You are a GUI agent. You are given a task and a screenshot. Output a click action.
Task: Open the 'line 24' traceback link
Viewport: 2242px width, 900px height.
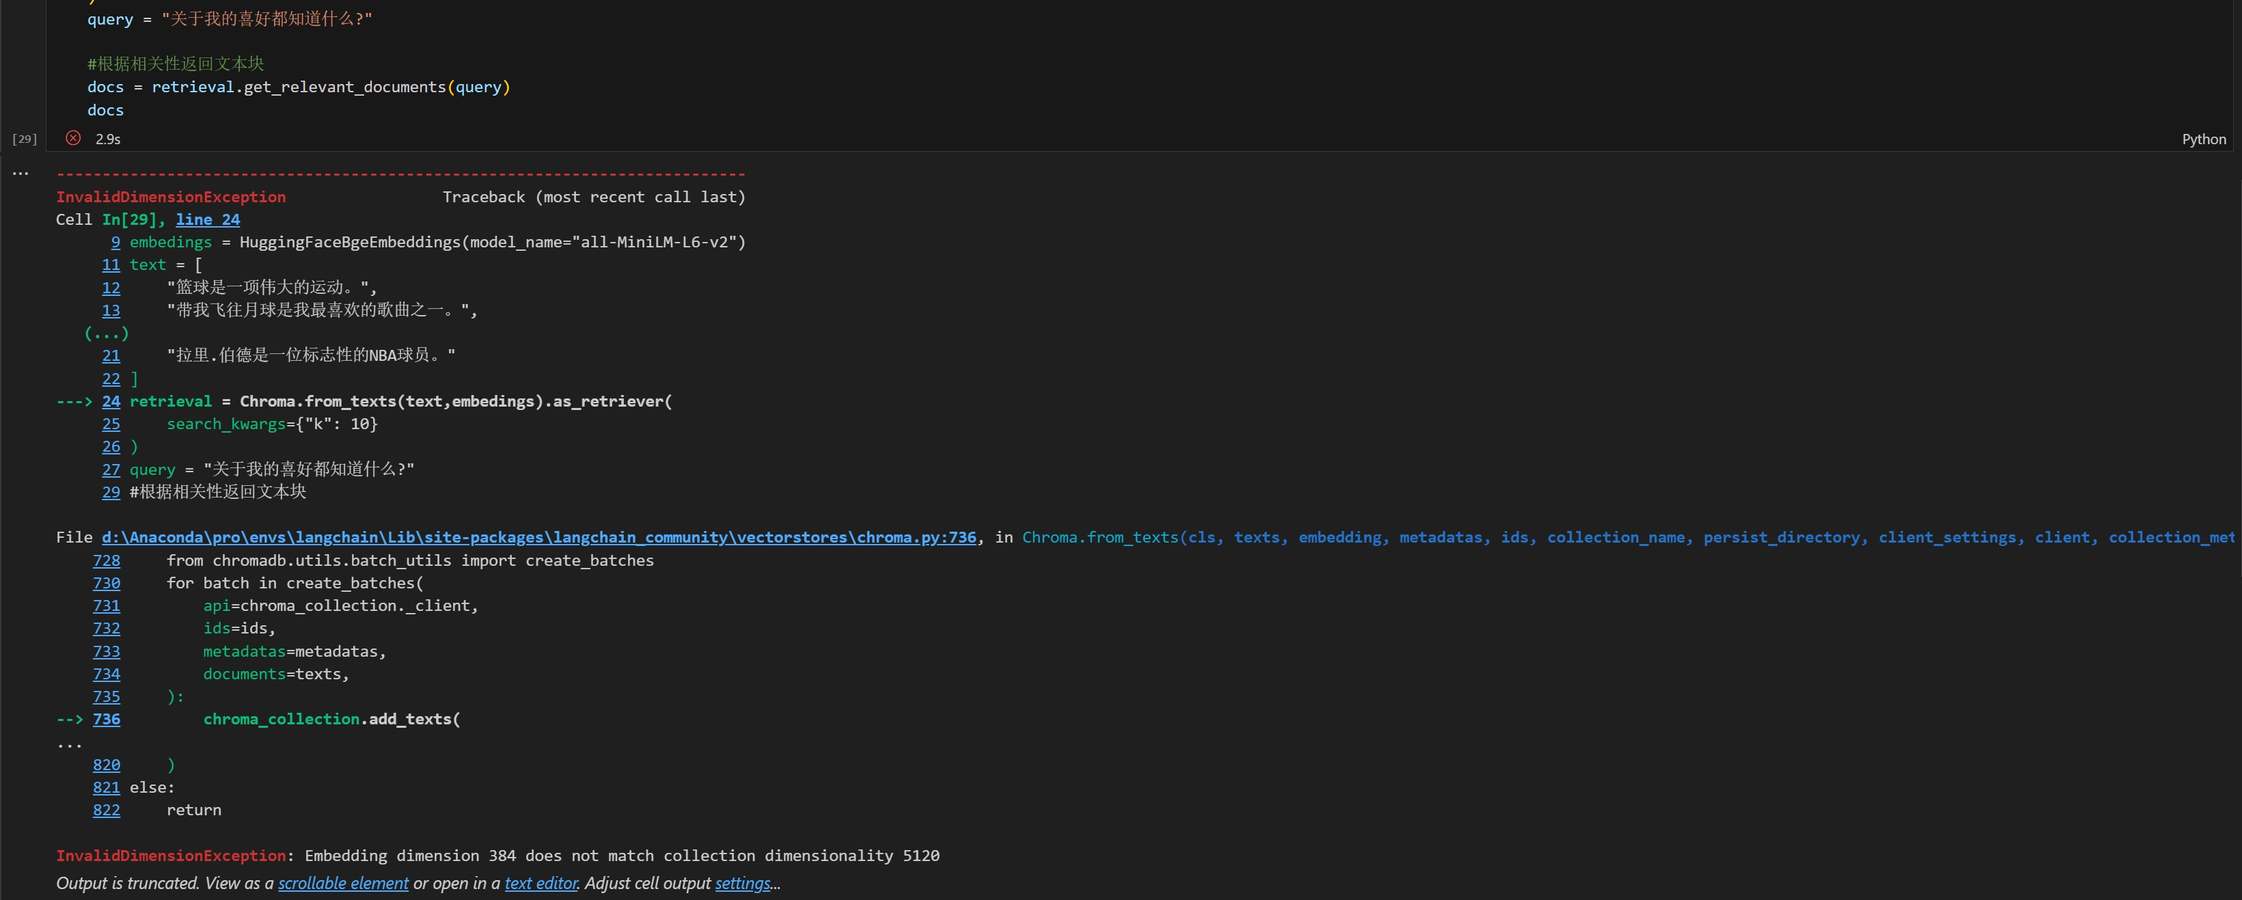[207, 219]
